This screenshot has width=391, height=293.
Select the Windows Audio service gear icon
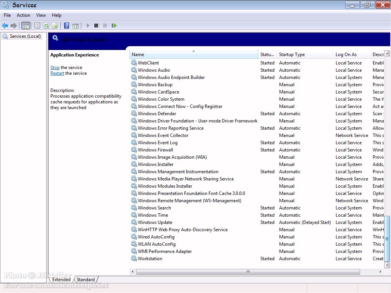coord(134,70)
